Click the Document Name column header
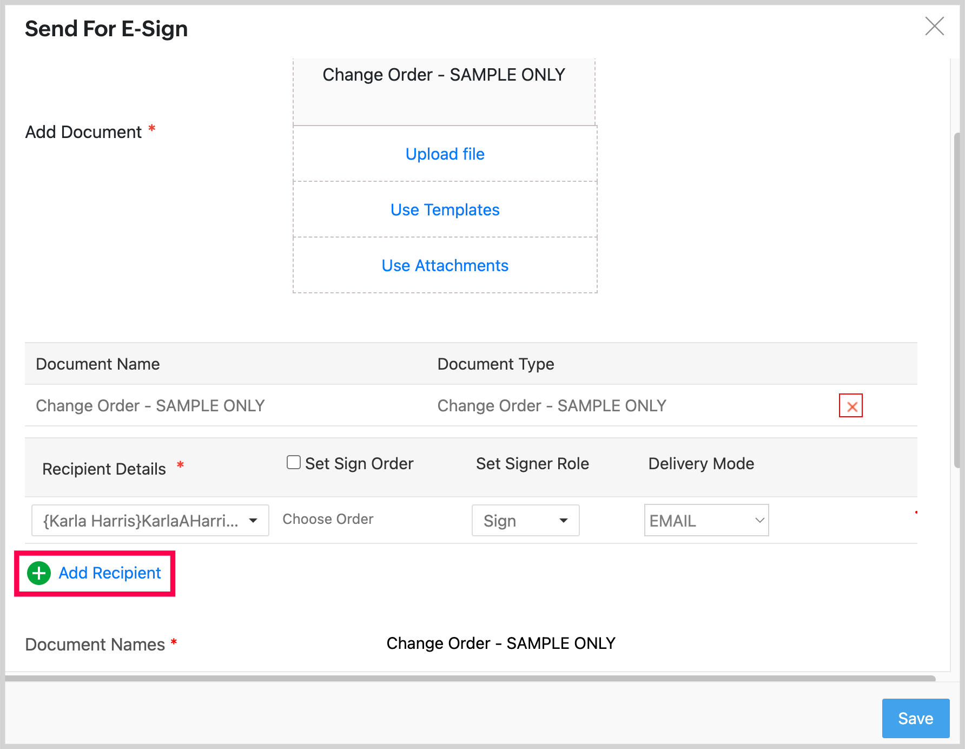 [x=98, y=364]
